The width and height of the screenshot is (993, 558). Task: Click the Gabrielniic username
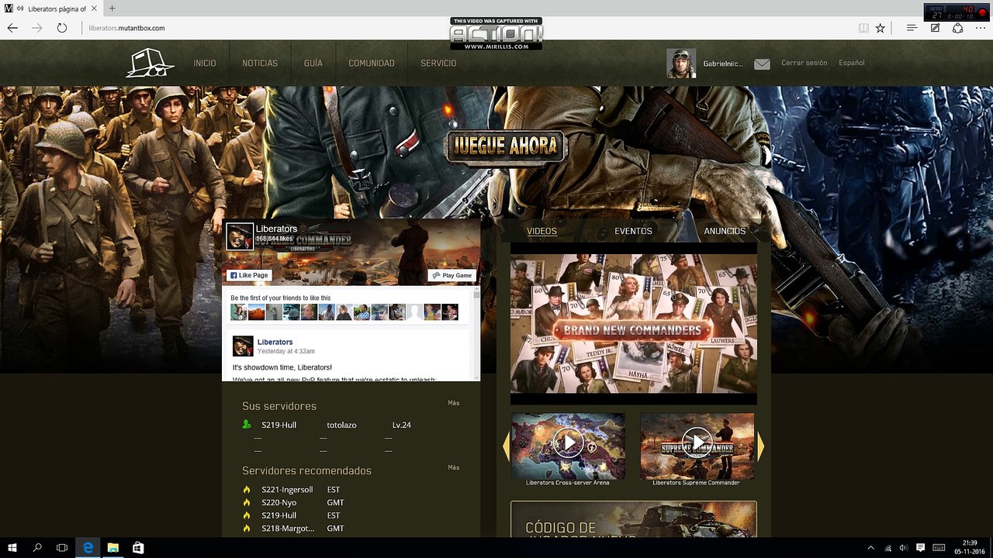click(x=723, y=64)
